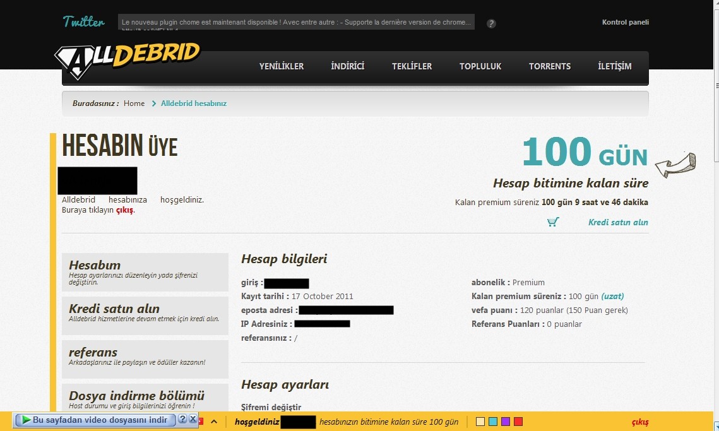The width and height of the screenshot is (719, 431).
Task: Click the help icon on the video download bar
Action: 182,419
